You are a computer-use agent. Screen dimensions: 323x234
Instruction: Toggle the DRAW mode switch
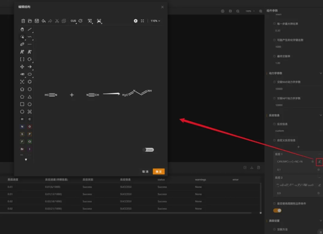click(x=148, y=150)
